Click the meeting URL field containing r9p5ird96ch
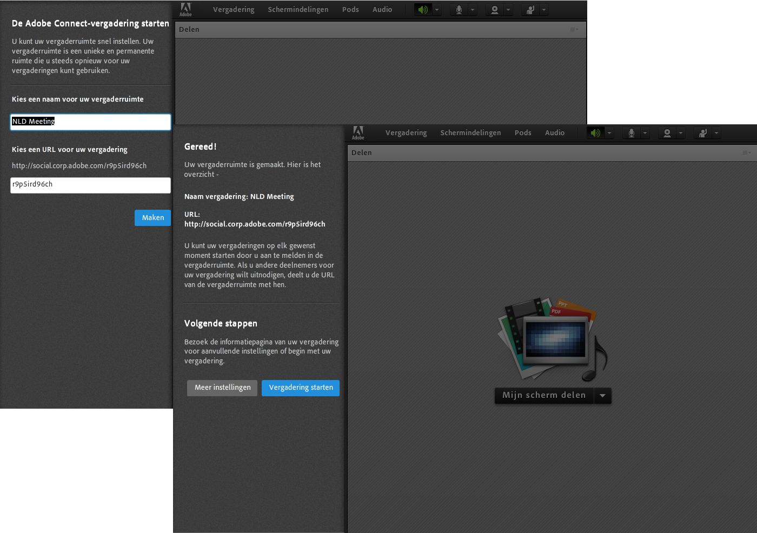757x533 pixels. [91, 185]
